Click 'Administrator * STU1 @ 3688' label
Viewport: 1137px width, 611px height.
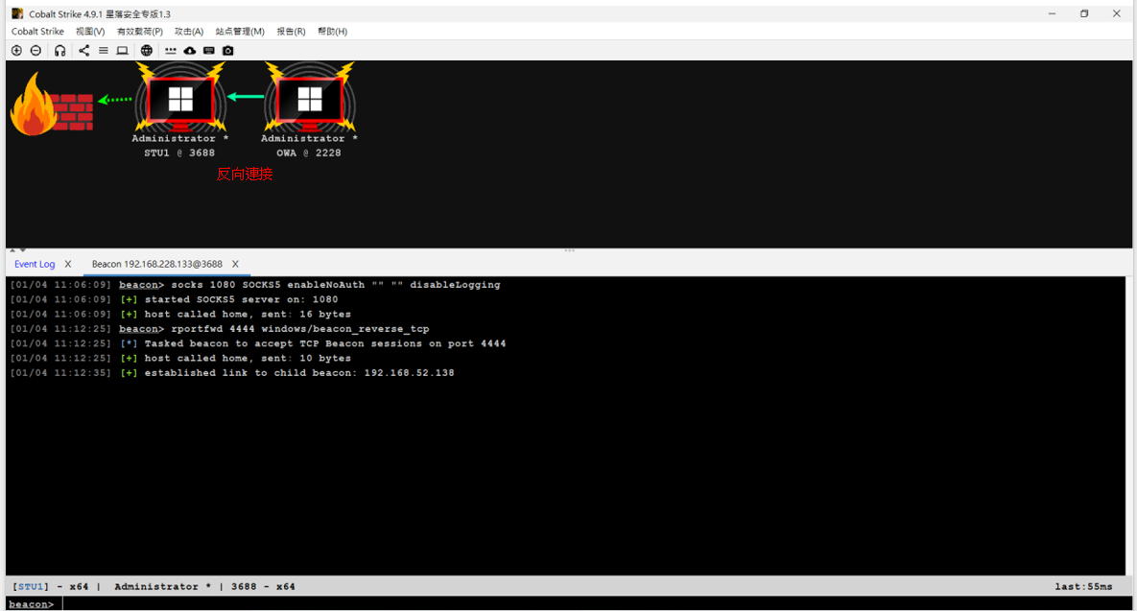179,146
